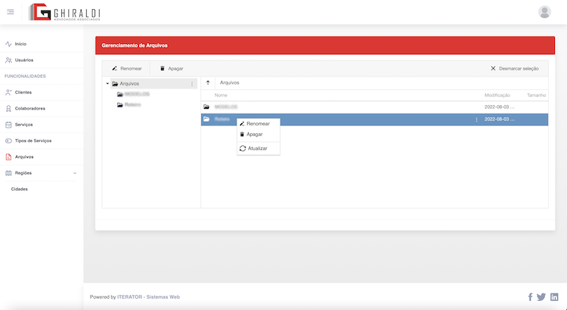Sort by Modificação column header

coord(497,95)
